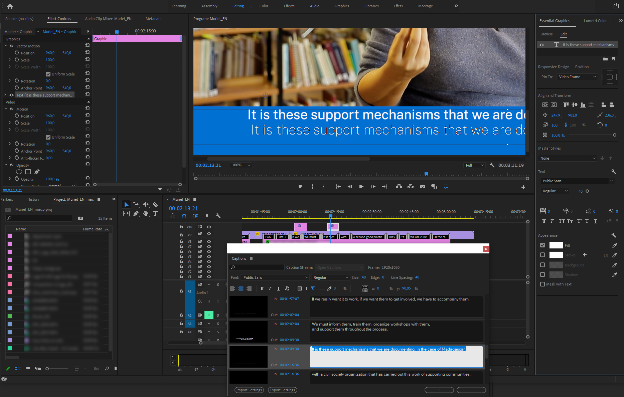Open the Lumetri Color tab
The height and width of the screenshot is (397, 624).
point(595,20)
